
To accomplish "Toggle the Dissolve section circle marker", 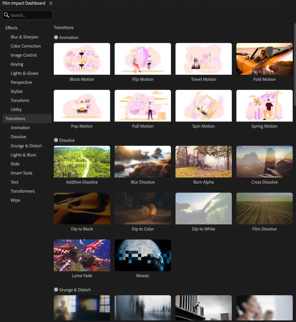I will 56,140.
